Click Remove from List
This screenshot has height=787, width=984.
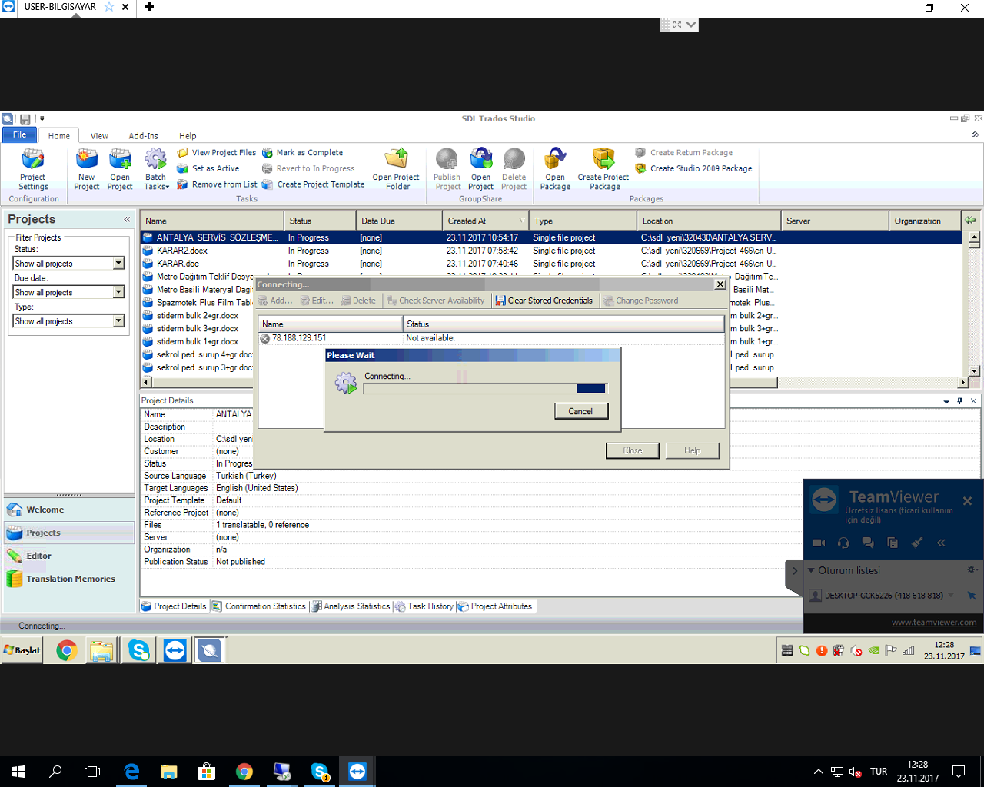(217, 184)
